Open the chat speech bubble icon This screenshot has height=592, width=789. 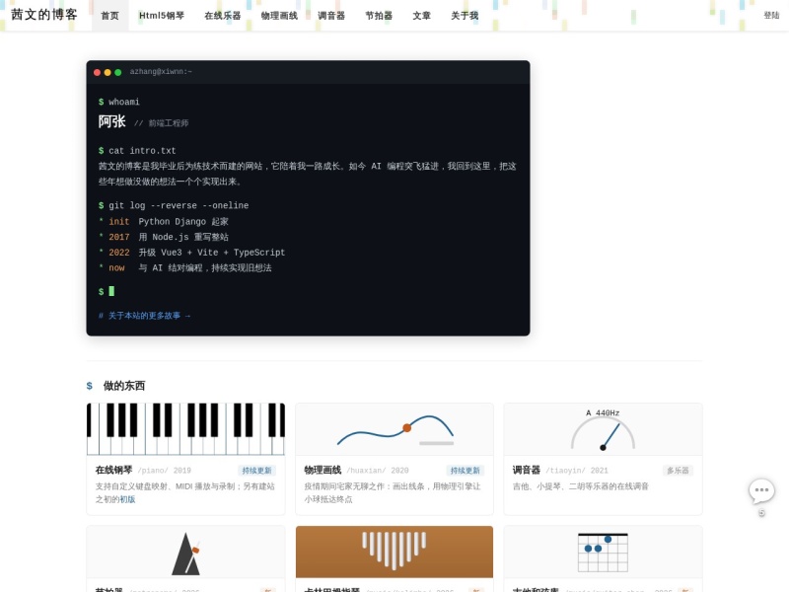[761, 490]
